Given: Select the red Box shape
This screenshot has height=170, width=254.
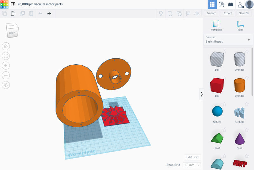Looking at the screenshot, I should coord(217,85).
